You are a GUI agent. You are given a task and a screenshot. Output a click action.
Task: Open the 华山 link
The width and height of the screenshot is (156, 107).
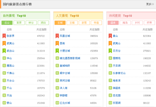(x=9, y=58)
